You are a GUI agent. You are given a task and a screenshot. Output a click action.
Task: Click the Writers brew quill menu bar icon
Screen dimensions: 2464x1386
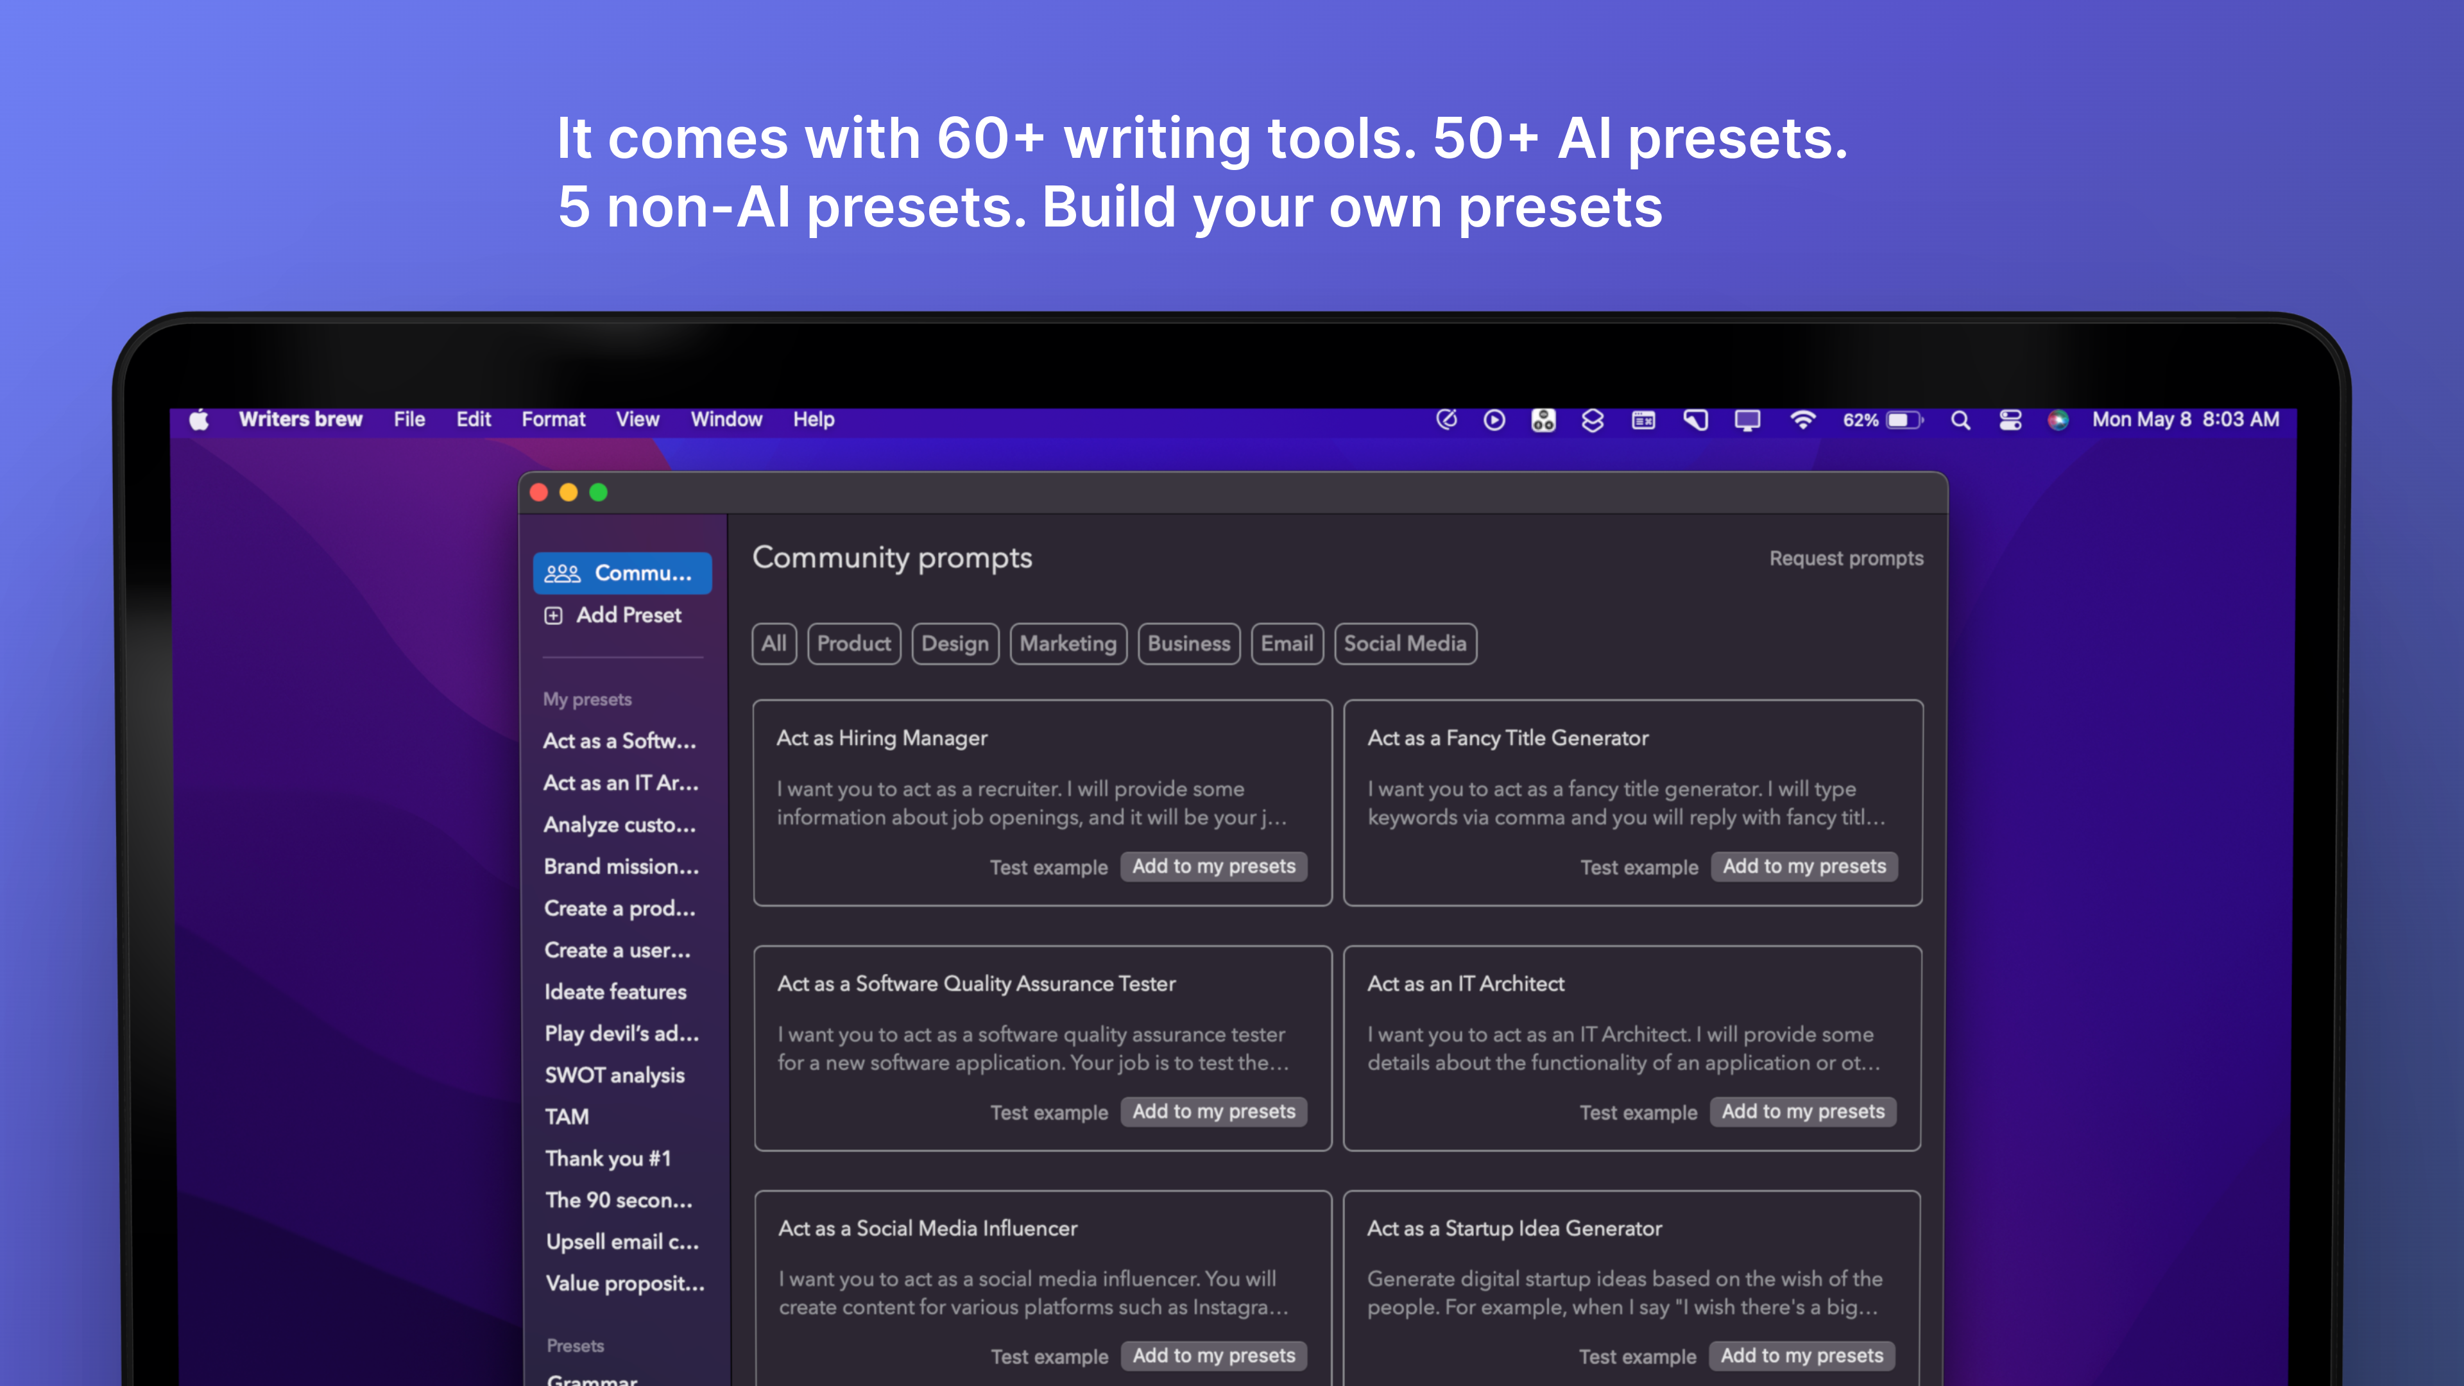(x=1446, y=419)
